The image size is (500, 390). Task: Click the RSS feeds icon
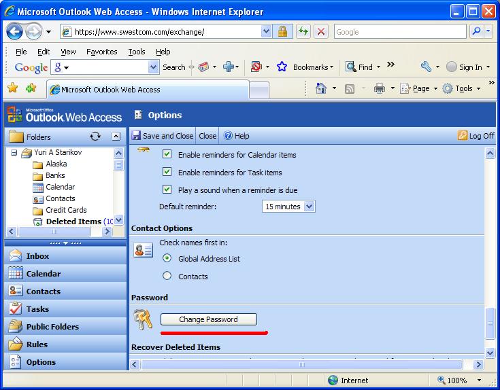[350, 88]
